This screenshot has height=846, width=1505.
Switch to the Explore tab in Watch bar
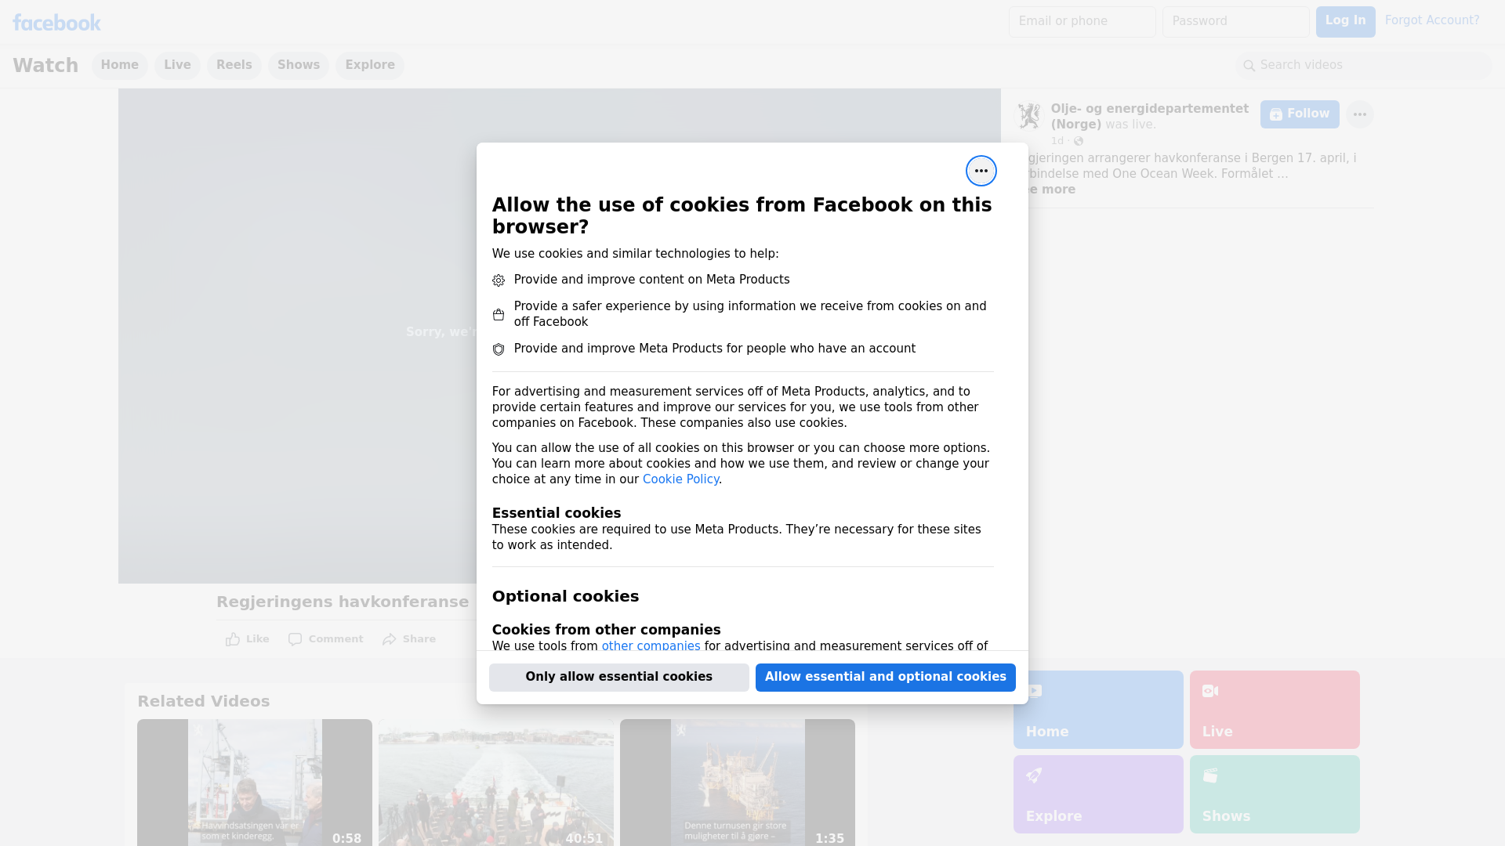coord(370,65)
